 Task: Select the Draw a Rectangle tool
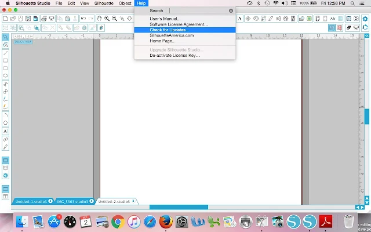(5, 60)
